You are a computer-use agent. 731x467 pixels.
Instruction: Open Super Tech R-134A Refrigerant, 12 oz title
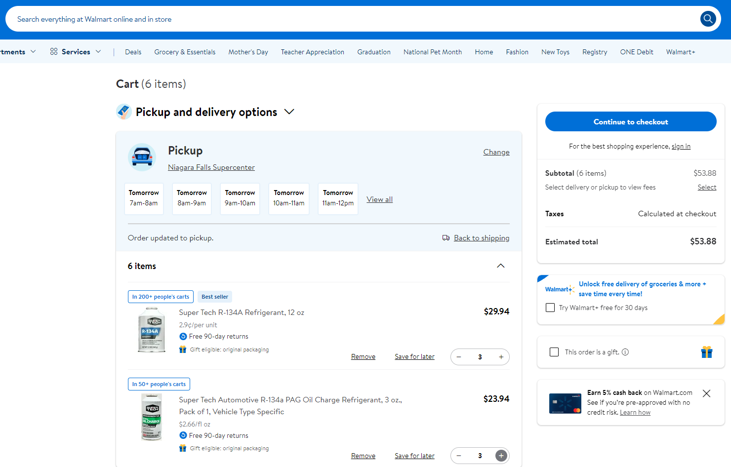point(242,312)
